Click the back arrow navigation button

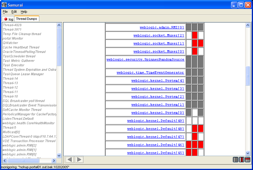pos(70,160)
